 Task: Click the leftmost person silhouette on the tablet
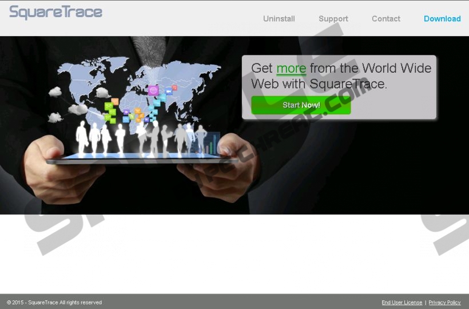82,138
